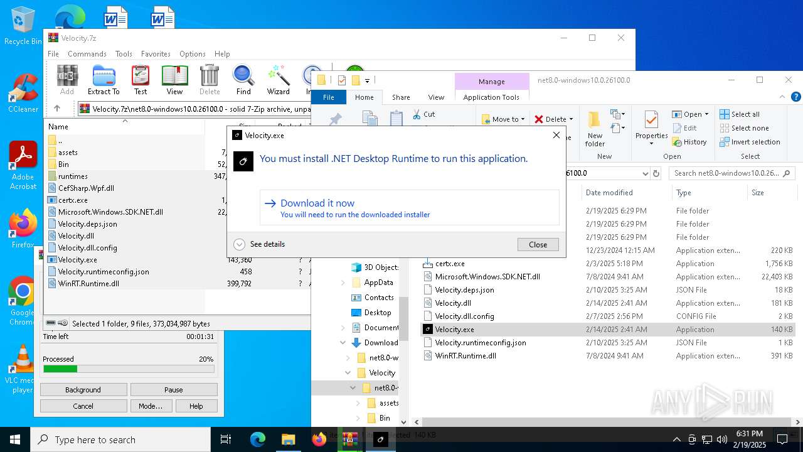803x452 pixels.
Task: Open WinRAR Tools menu
Action: point(124,54)
